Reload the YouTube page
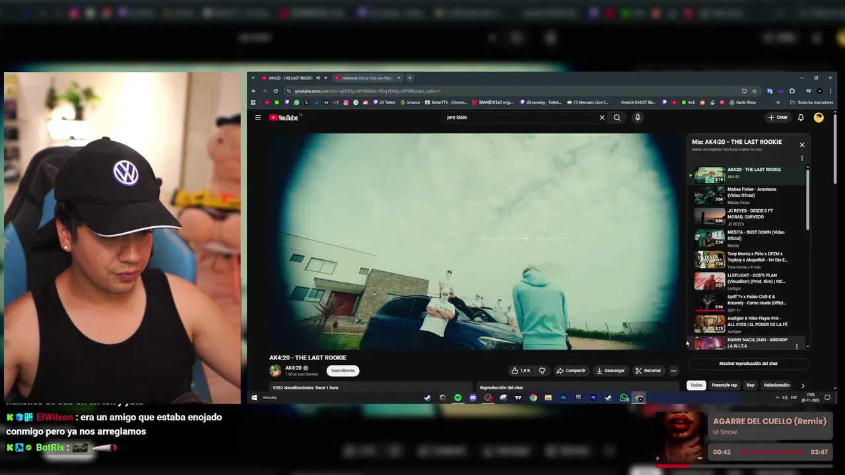Image resolution: width=845 pixels, height=475 pixels. [276, 91]
